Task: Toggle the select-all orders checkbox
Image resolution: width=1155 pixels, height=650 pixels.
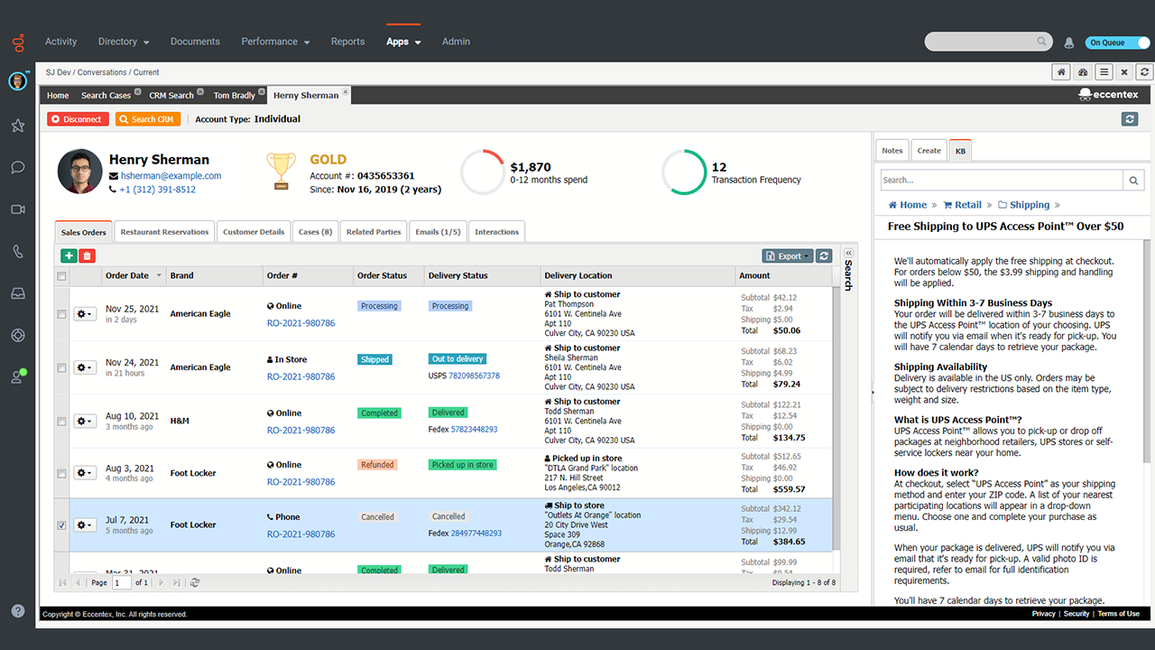Action: 61,276
